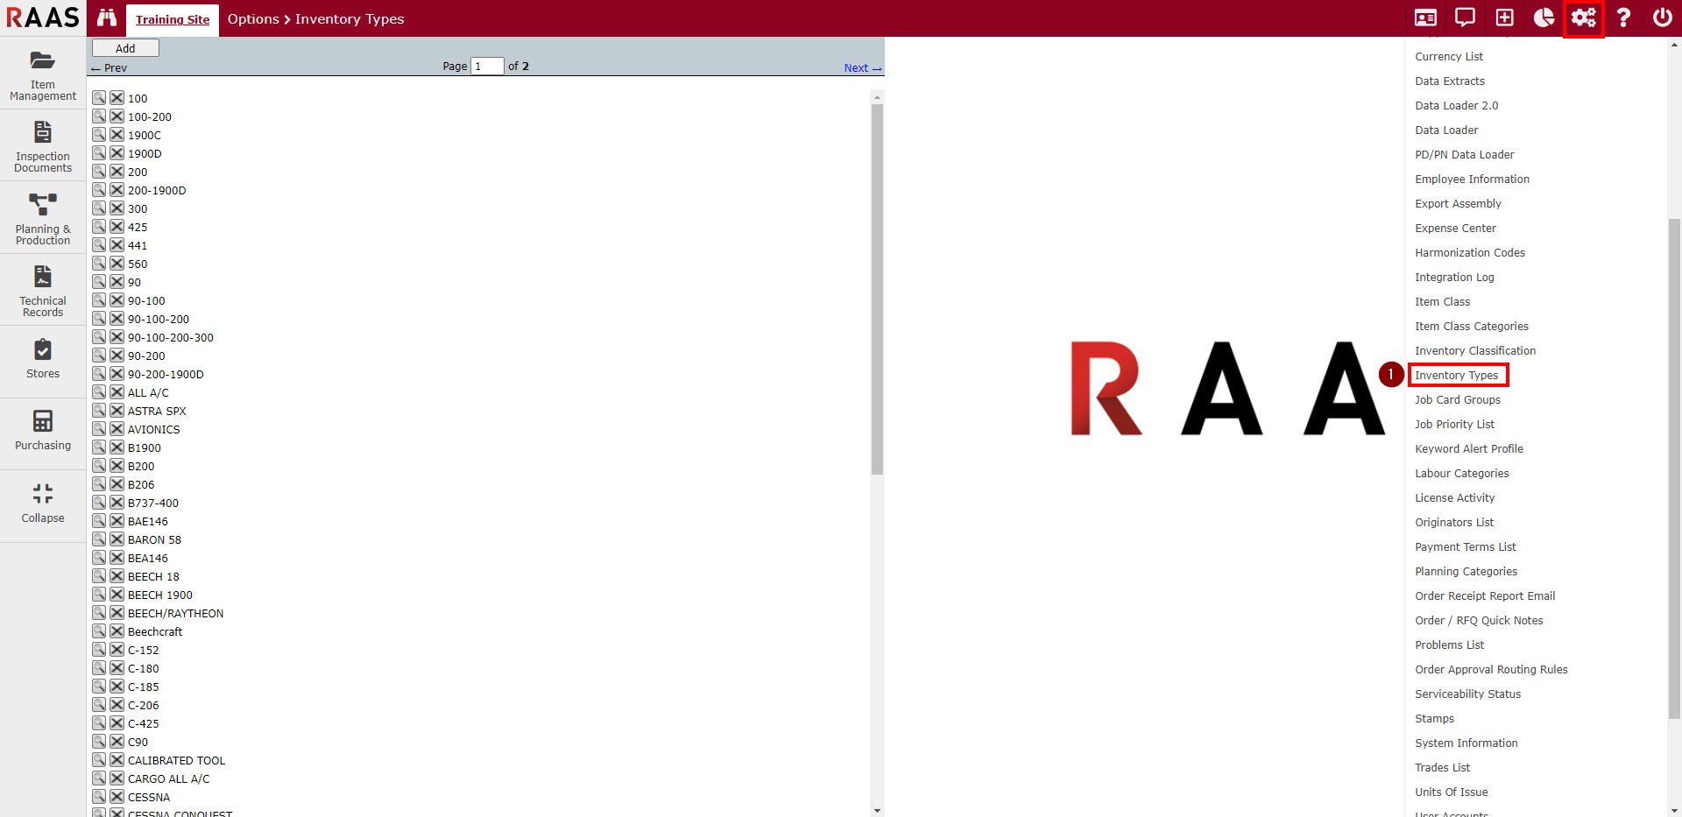The image size is (1682, 817).
Task: View details of AVIONICS with magnifier
Action: (99, 429)
